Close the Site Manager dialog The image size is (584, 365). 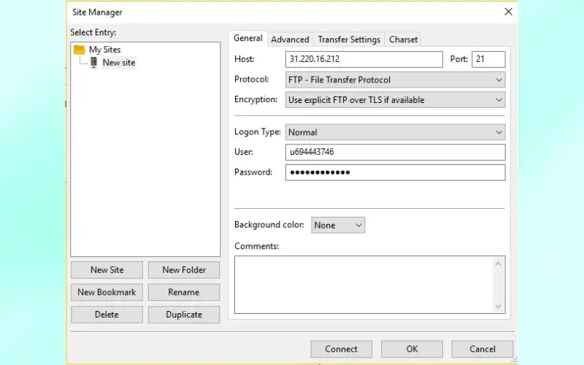[508, 12]
